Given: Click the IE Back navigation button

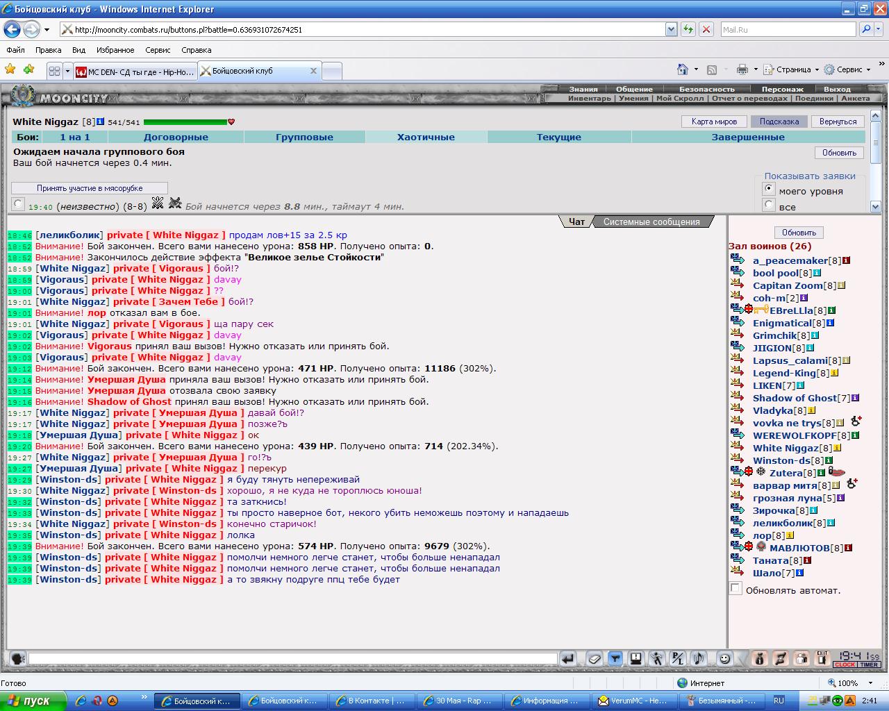Looking at the screenshot, I should pyautogui.click(x=12, y=29).
